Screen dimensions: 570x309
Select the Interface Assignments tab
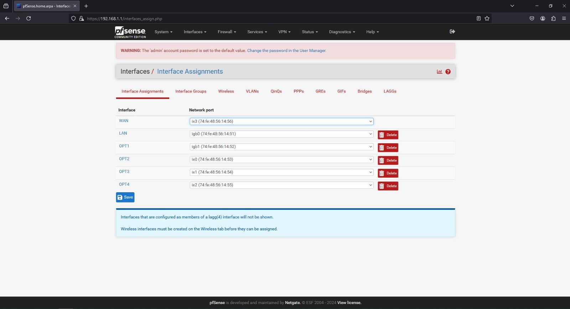142,91
